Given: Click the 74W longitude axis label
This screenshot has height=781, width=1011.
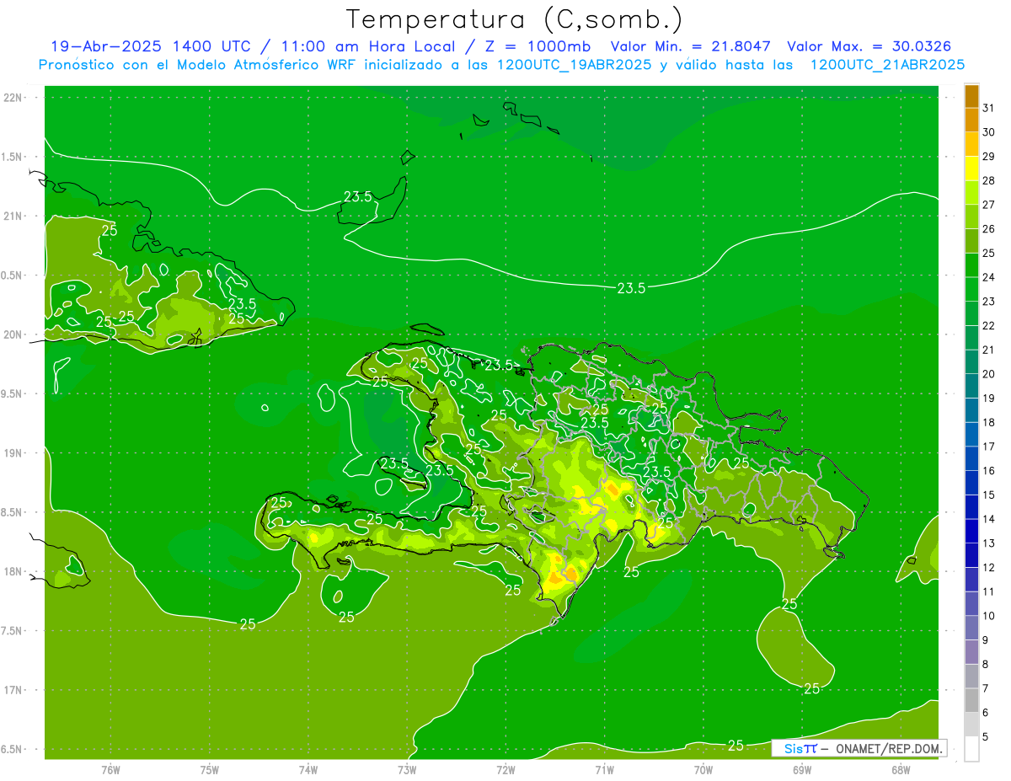Looking at the screenshot, I should [x=308, y=769].
